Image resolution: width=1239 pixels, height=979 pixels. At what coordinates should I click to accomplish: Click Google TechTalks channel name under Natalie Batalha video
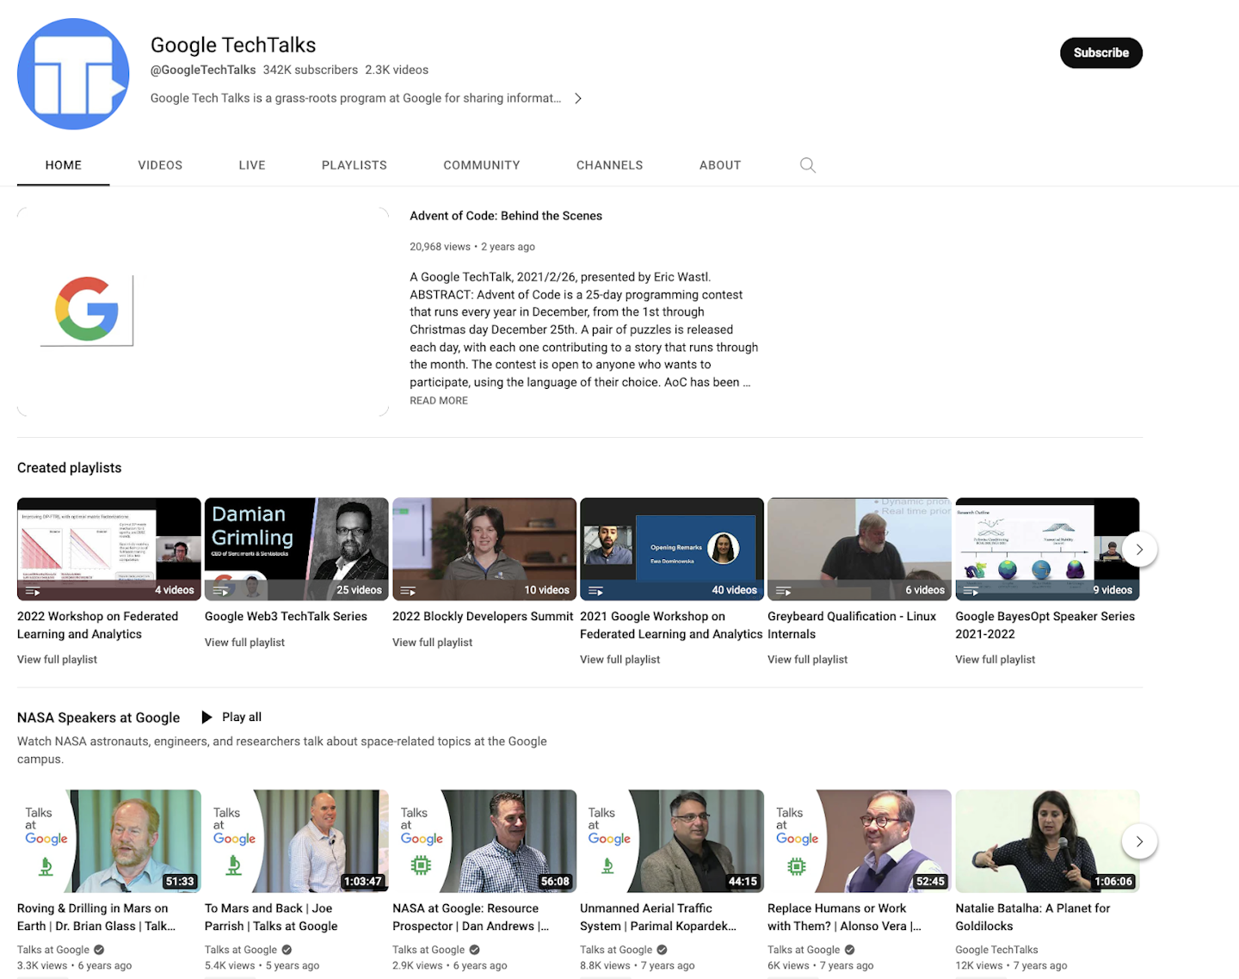point(996,950)
